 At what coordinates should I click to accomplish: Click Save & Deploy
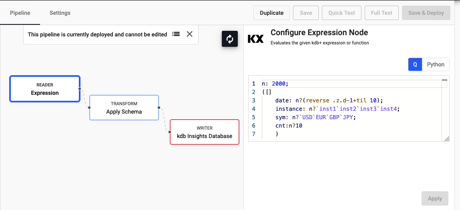click(426, 13)
